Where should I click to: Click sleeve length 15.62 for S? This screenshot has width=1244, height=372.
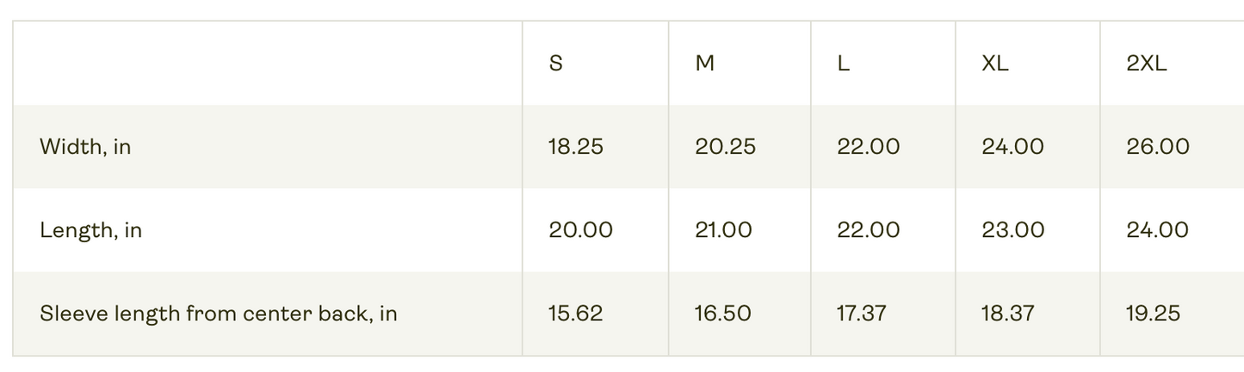click(x=575, y=314)
